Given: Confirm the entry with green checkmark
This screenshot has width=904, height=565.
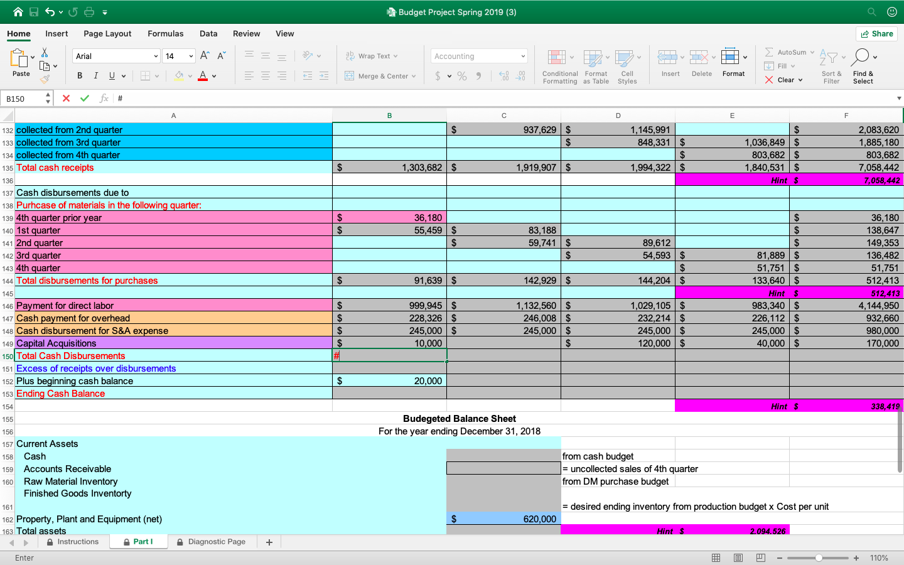Looking at the screenshot, I should [x=85, y=98].
